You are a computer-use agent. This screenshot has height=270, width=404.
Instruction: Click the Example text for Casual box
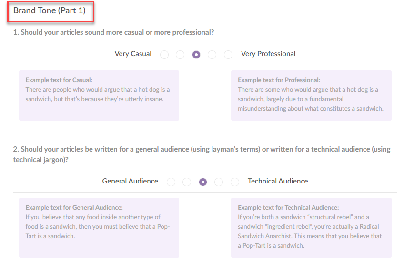pyautogui.click(x=99, y=96)
